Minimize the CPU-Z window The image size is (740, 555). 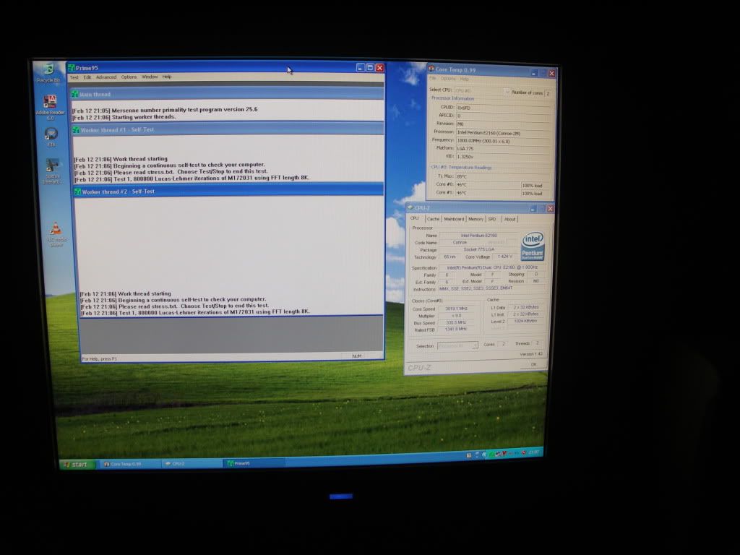(533, 209)
